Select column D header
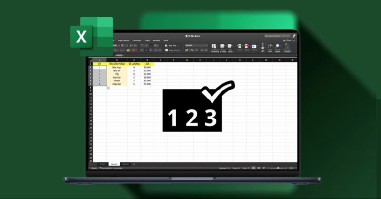Viewport: 381px width, 199px height. pyautogui.click(x=147, y=60)
